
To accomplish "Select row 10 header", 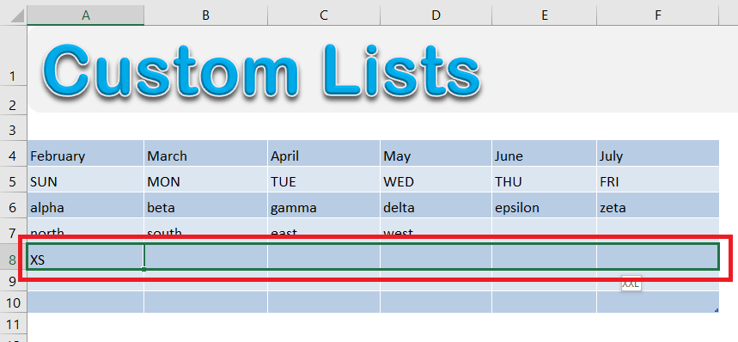I will click(13, 302).
